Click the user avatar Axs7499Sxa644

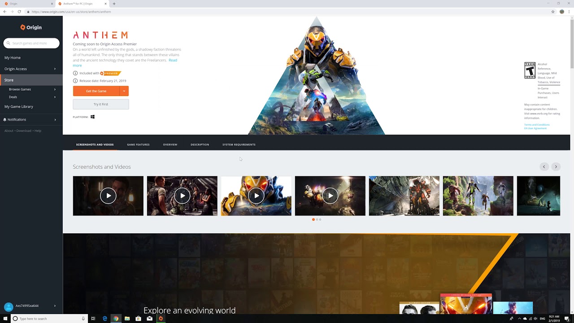point(9,306)
